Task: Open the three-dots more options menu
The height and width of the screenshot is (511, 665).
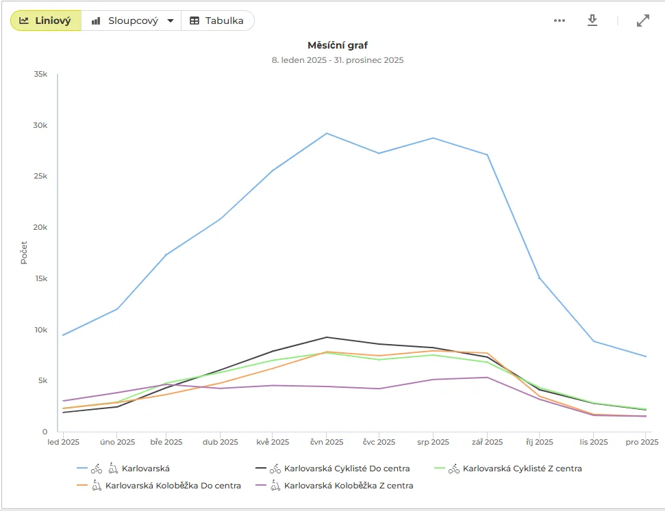Action: click(560, 21)
